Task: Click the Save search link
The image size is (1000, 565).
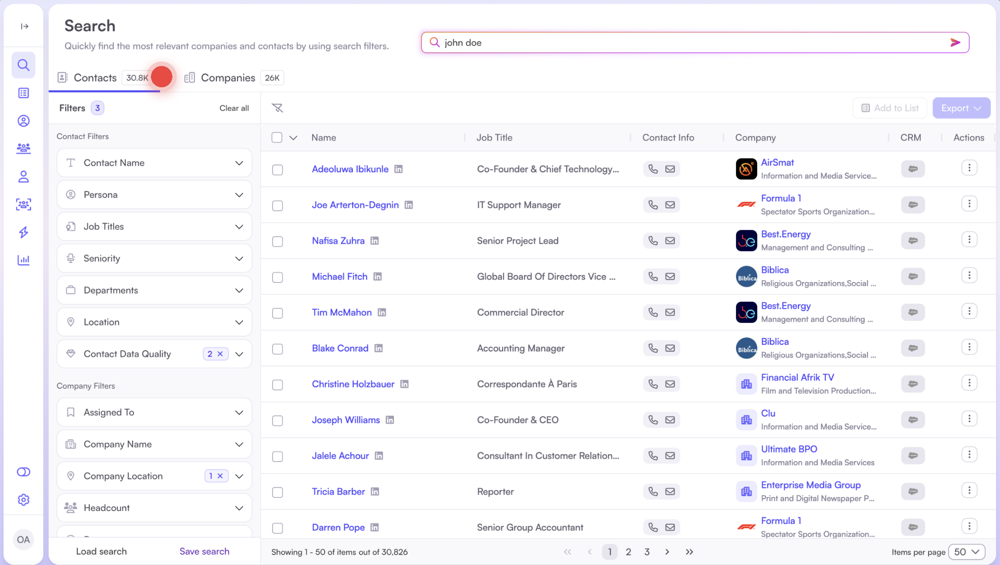Action: coord(204,551)
